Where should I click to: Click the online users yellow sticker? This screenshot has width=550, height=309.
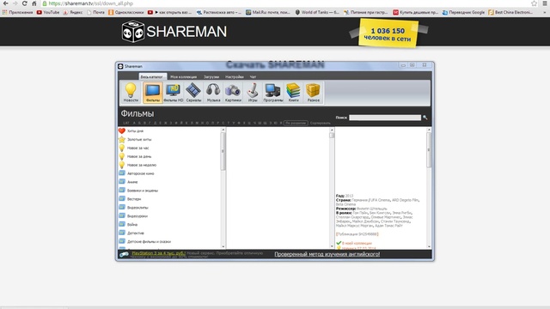(x=388, y=33)
